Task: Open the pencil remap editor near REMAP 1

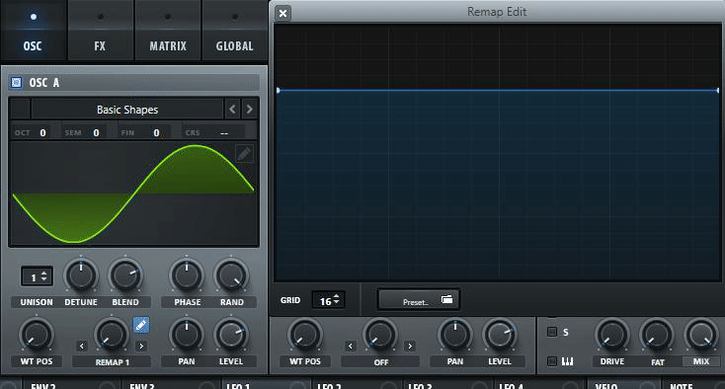Action: point(141,325)
